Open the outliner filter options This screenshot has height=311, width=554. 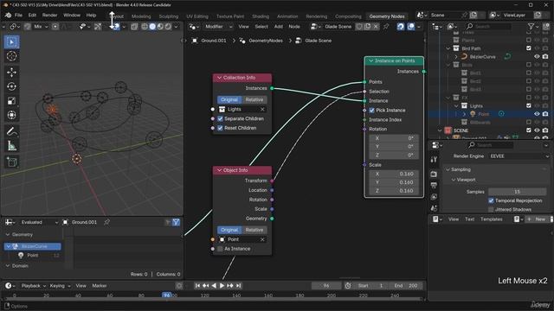[x=532, y=27]
